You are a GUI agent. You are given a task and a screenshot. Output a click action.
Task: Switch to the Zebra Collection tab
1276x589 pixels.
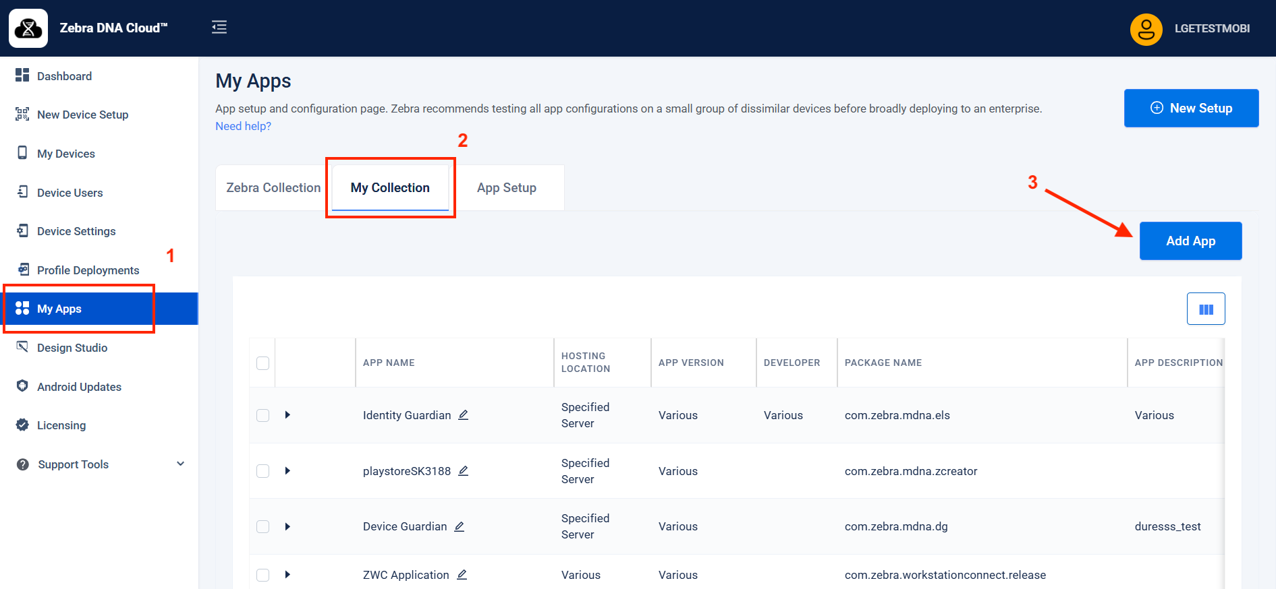point(273,188)
